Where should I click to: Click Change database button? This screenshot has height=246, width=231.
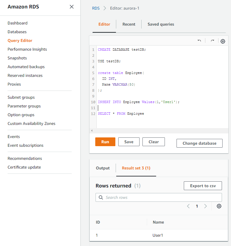(x=200, y=143)
